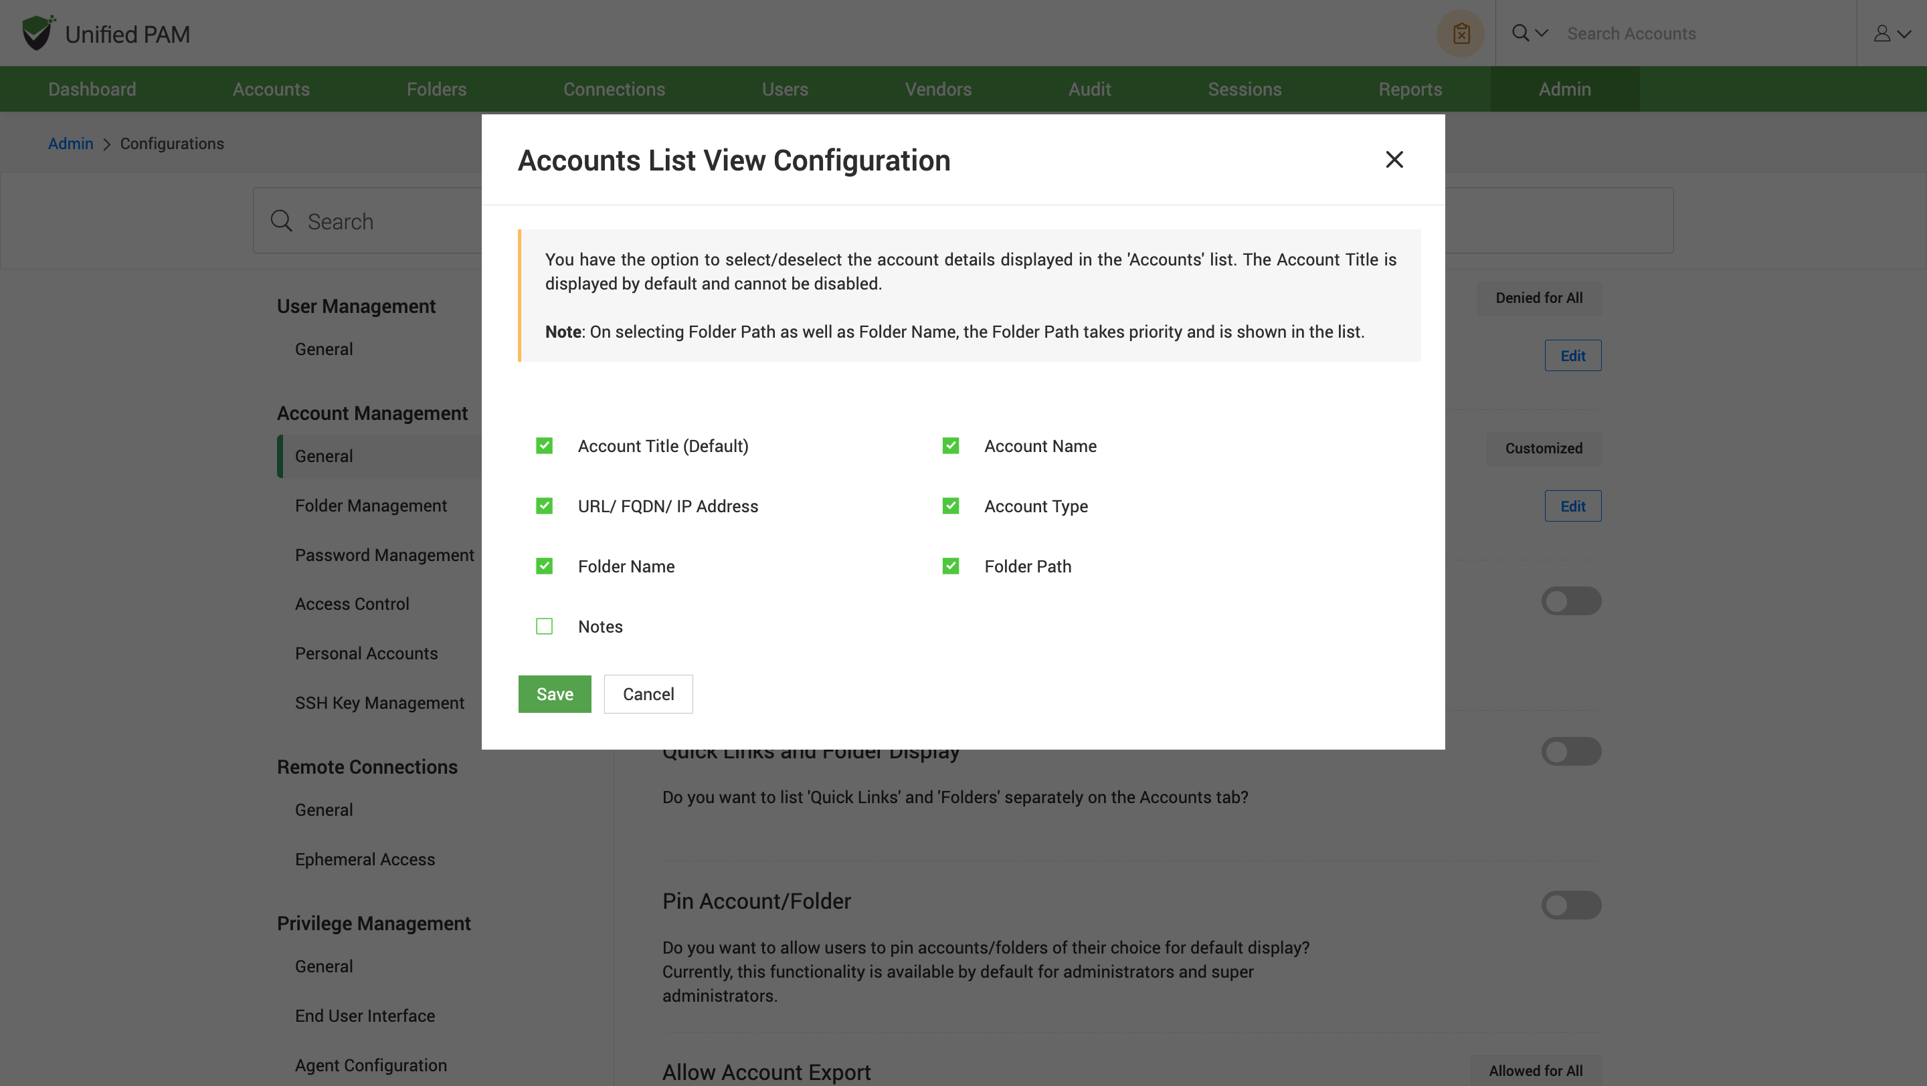The height and width of the screenshot is (1086, 1927).
Task: Click the Admin breadcrumb link
Action: (70, 144)
